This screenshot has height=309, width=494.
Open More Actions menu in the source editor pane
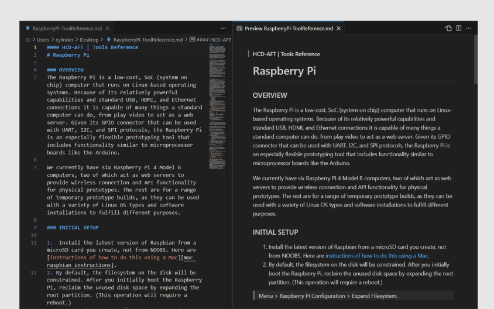tap(223, 28)
